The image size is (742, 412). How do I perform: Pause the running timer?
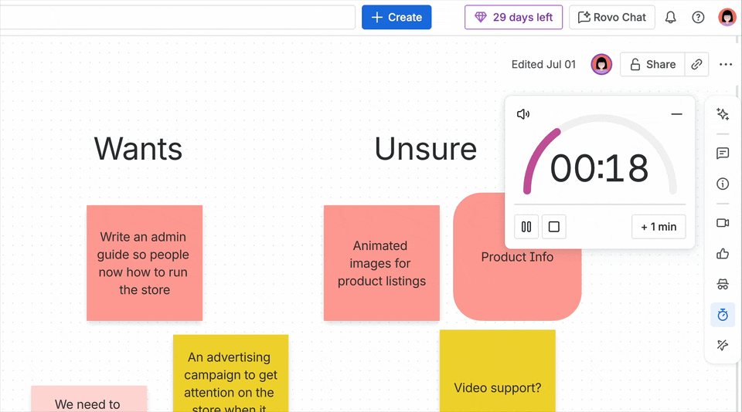click(x=526, y=227)
